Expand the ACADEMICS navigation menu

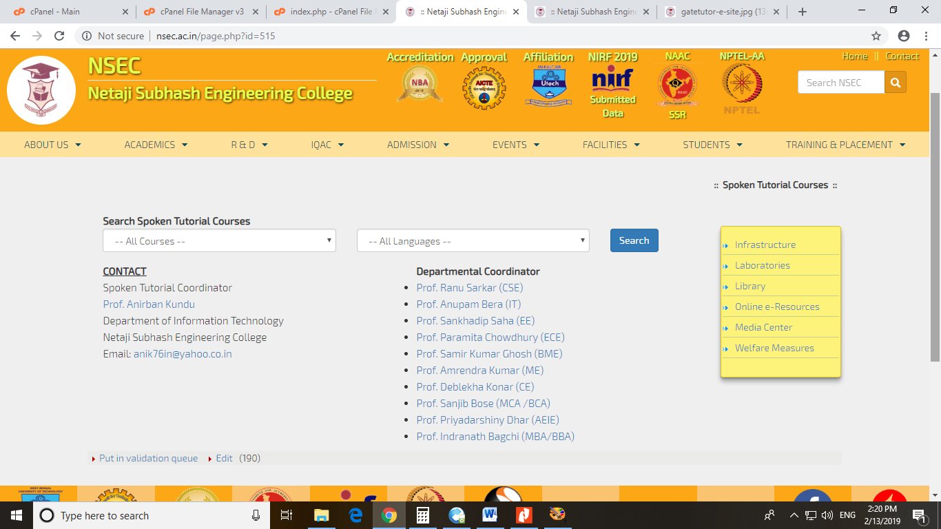156,145
